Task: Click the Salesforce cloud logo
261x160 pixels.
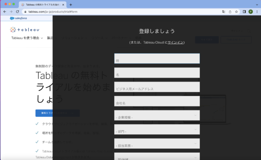Action: (x=18, y=18)
